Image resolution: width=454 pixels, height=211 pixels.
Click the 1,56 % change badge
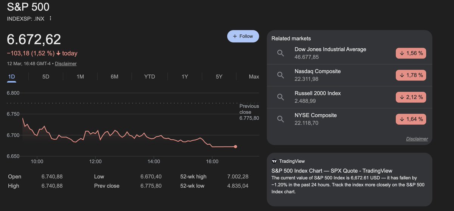coord(411,54)
